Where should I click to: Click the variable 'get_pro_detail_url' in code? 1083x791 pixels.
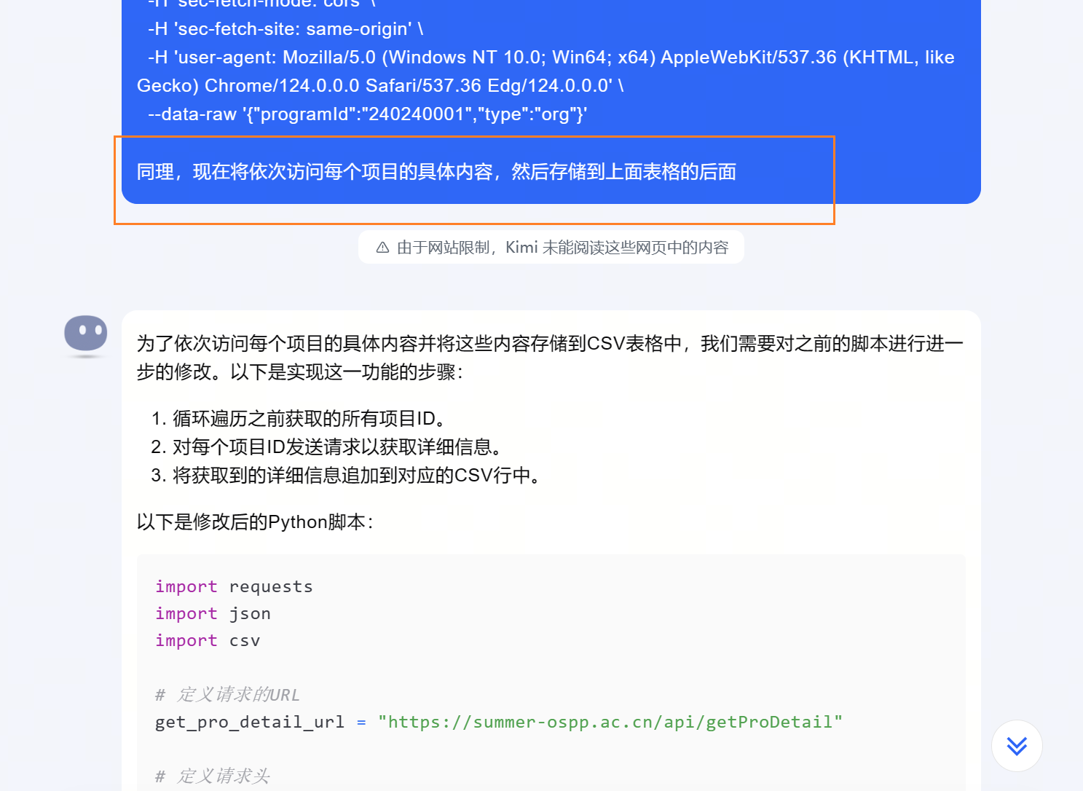pyautogui.click(x=250, y=722)
